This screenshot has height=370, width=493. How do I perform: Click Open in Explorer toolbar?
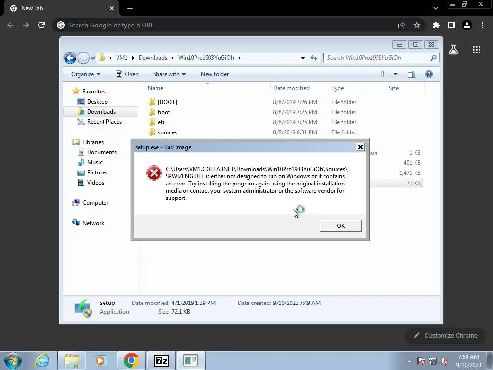(127, 74)
